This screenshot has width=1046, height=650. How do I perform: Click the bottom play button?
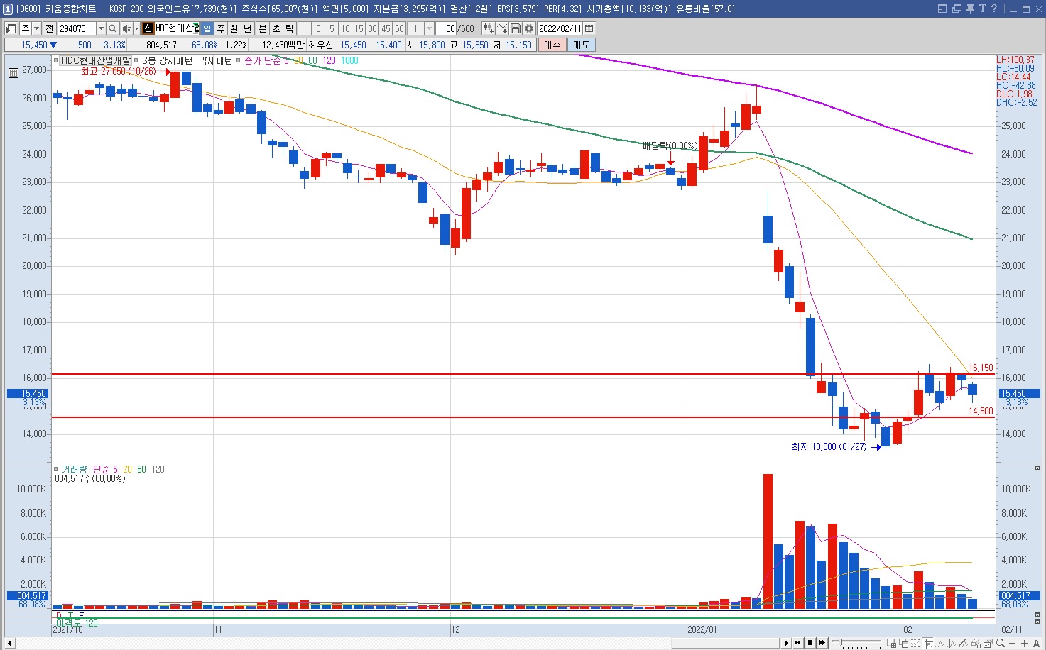[x=787, y=643]
